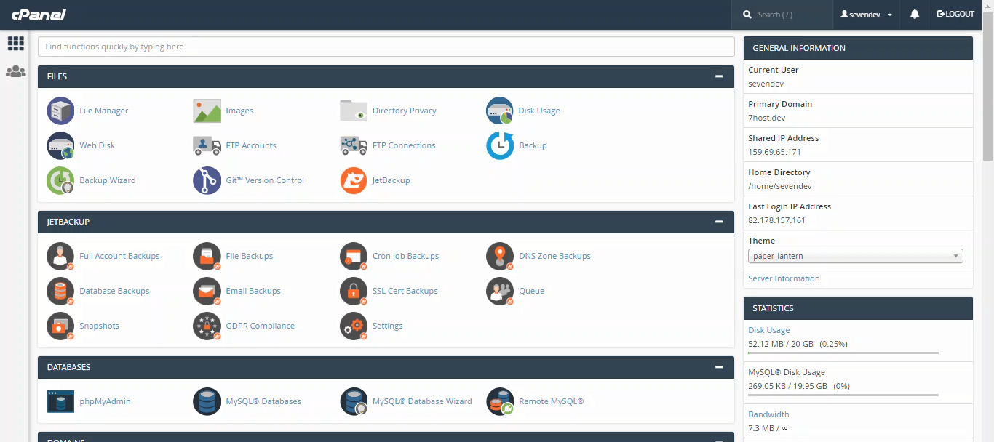Open the GDPR Compliance icon

pyautogui.click(x=207, y=326)
